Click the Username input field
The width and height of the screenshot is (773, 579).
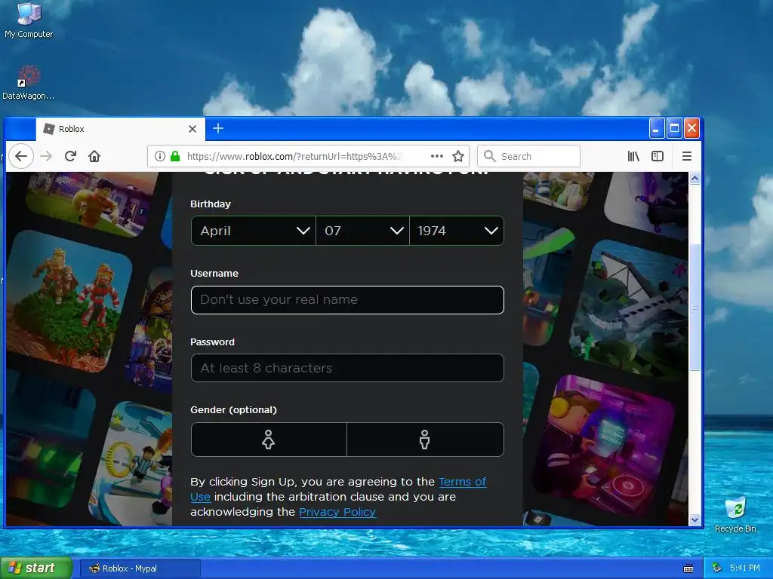pyautogui.click(x=347, y=300)
